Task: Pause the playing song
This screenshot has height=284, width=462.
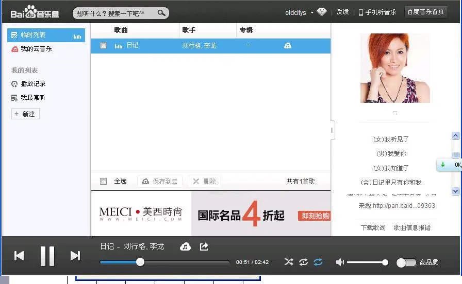Action: coord(47,256)
